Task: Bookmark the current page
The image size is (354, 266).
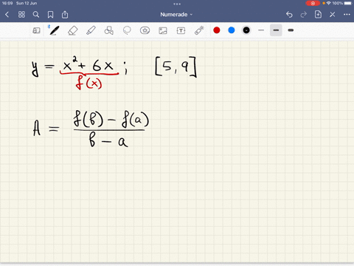Action: (x=50, y=15)
